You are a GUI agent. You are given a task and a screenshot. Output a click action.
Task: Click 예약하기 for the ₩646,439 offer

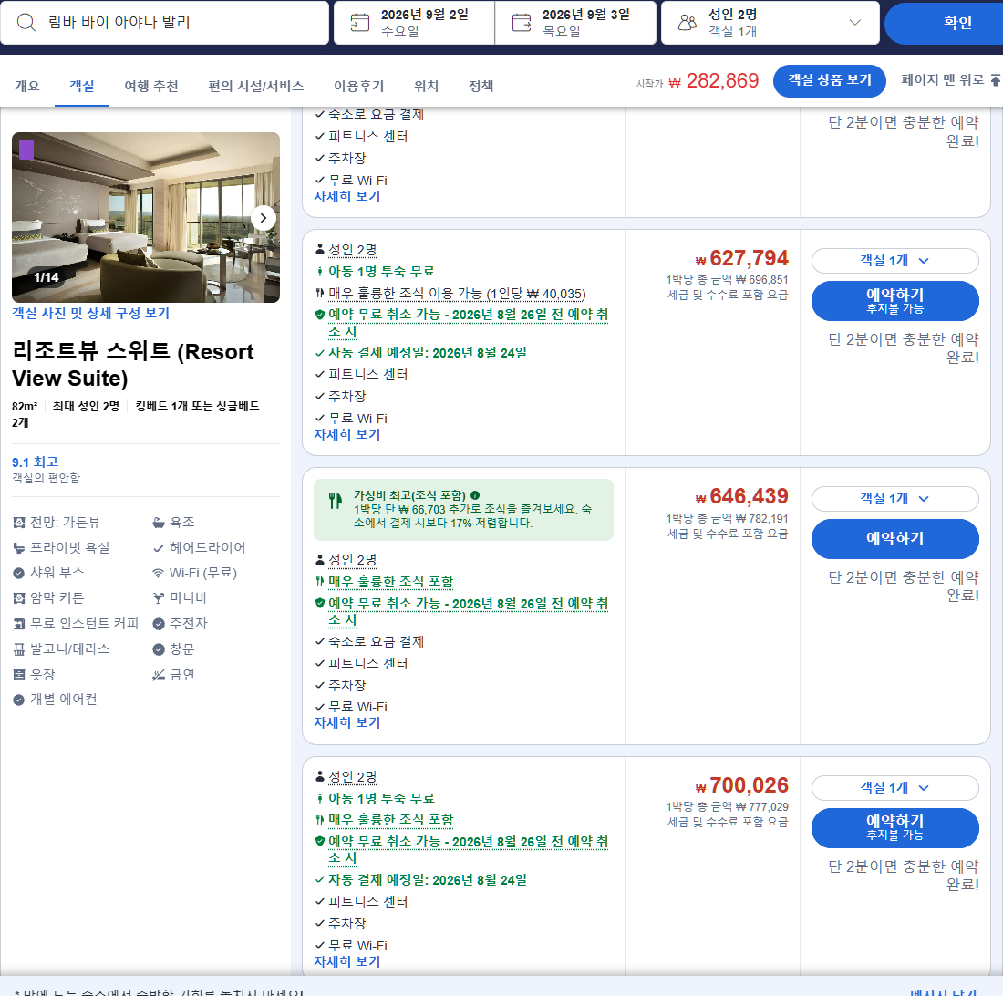[x=894, y=539]
